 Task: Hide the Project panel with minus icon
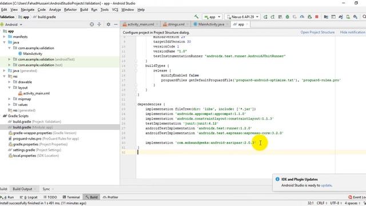(x=116, y=24)
